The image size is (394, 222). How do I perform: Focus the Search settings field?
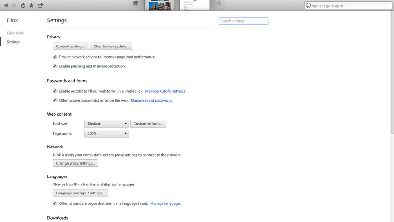tap(243, 21)
